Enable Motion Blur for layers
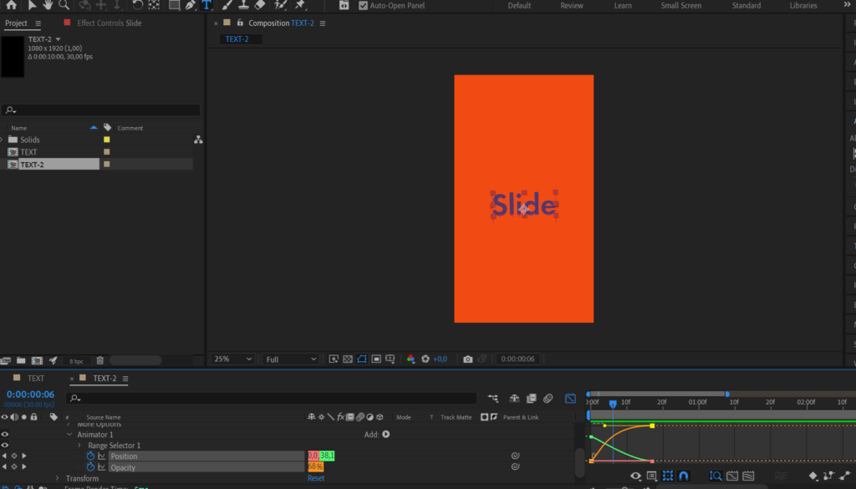Viewport: 856px width, 489px height. (548, 399)
